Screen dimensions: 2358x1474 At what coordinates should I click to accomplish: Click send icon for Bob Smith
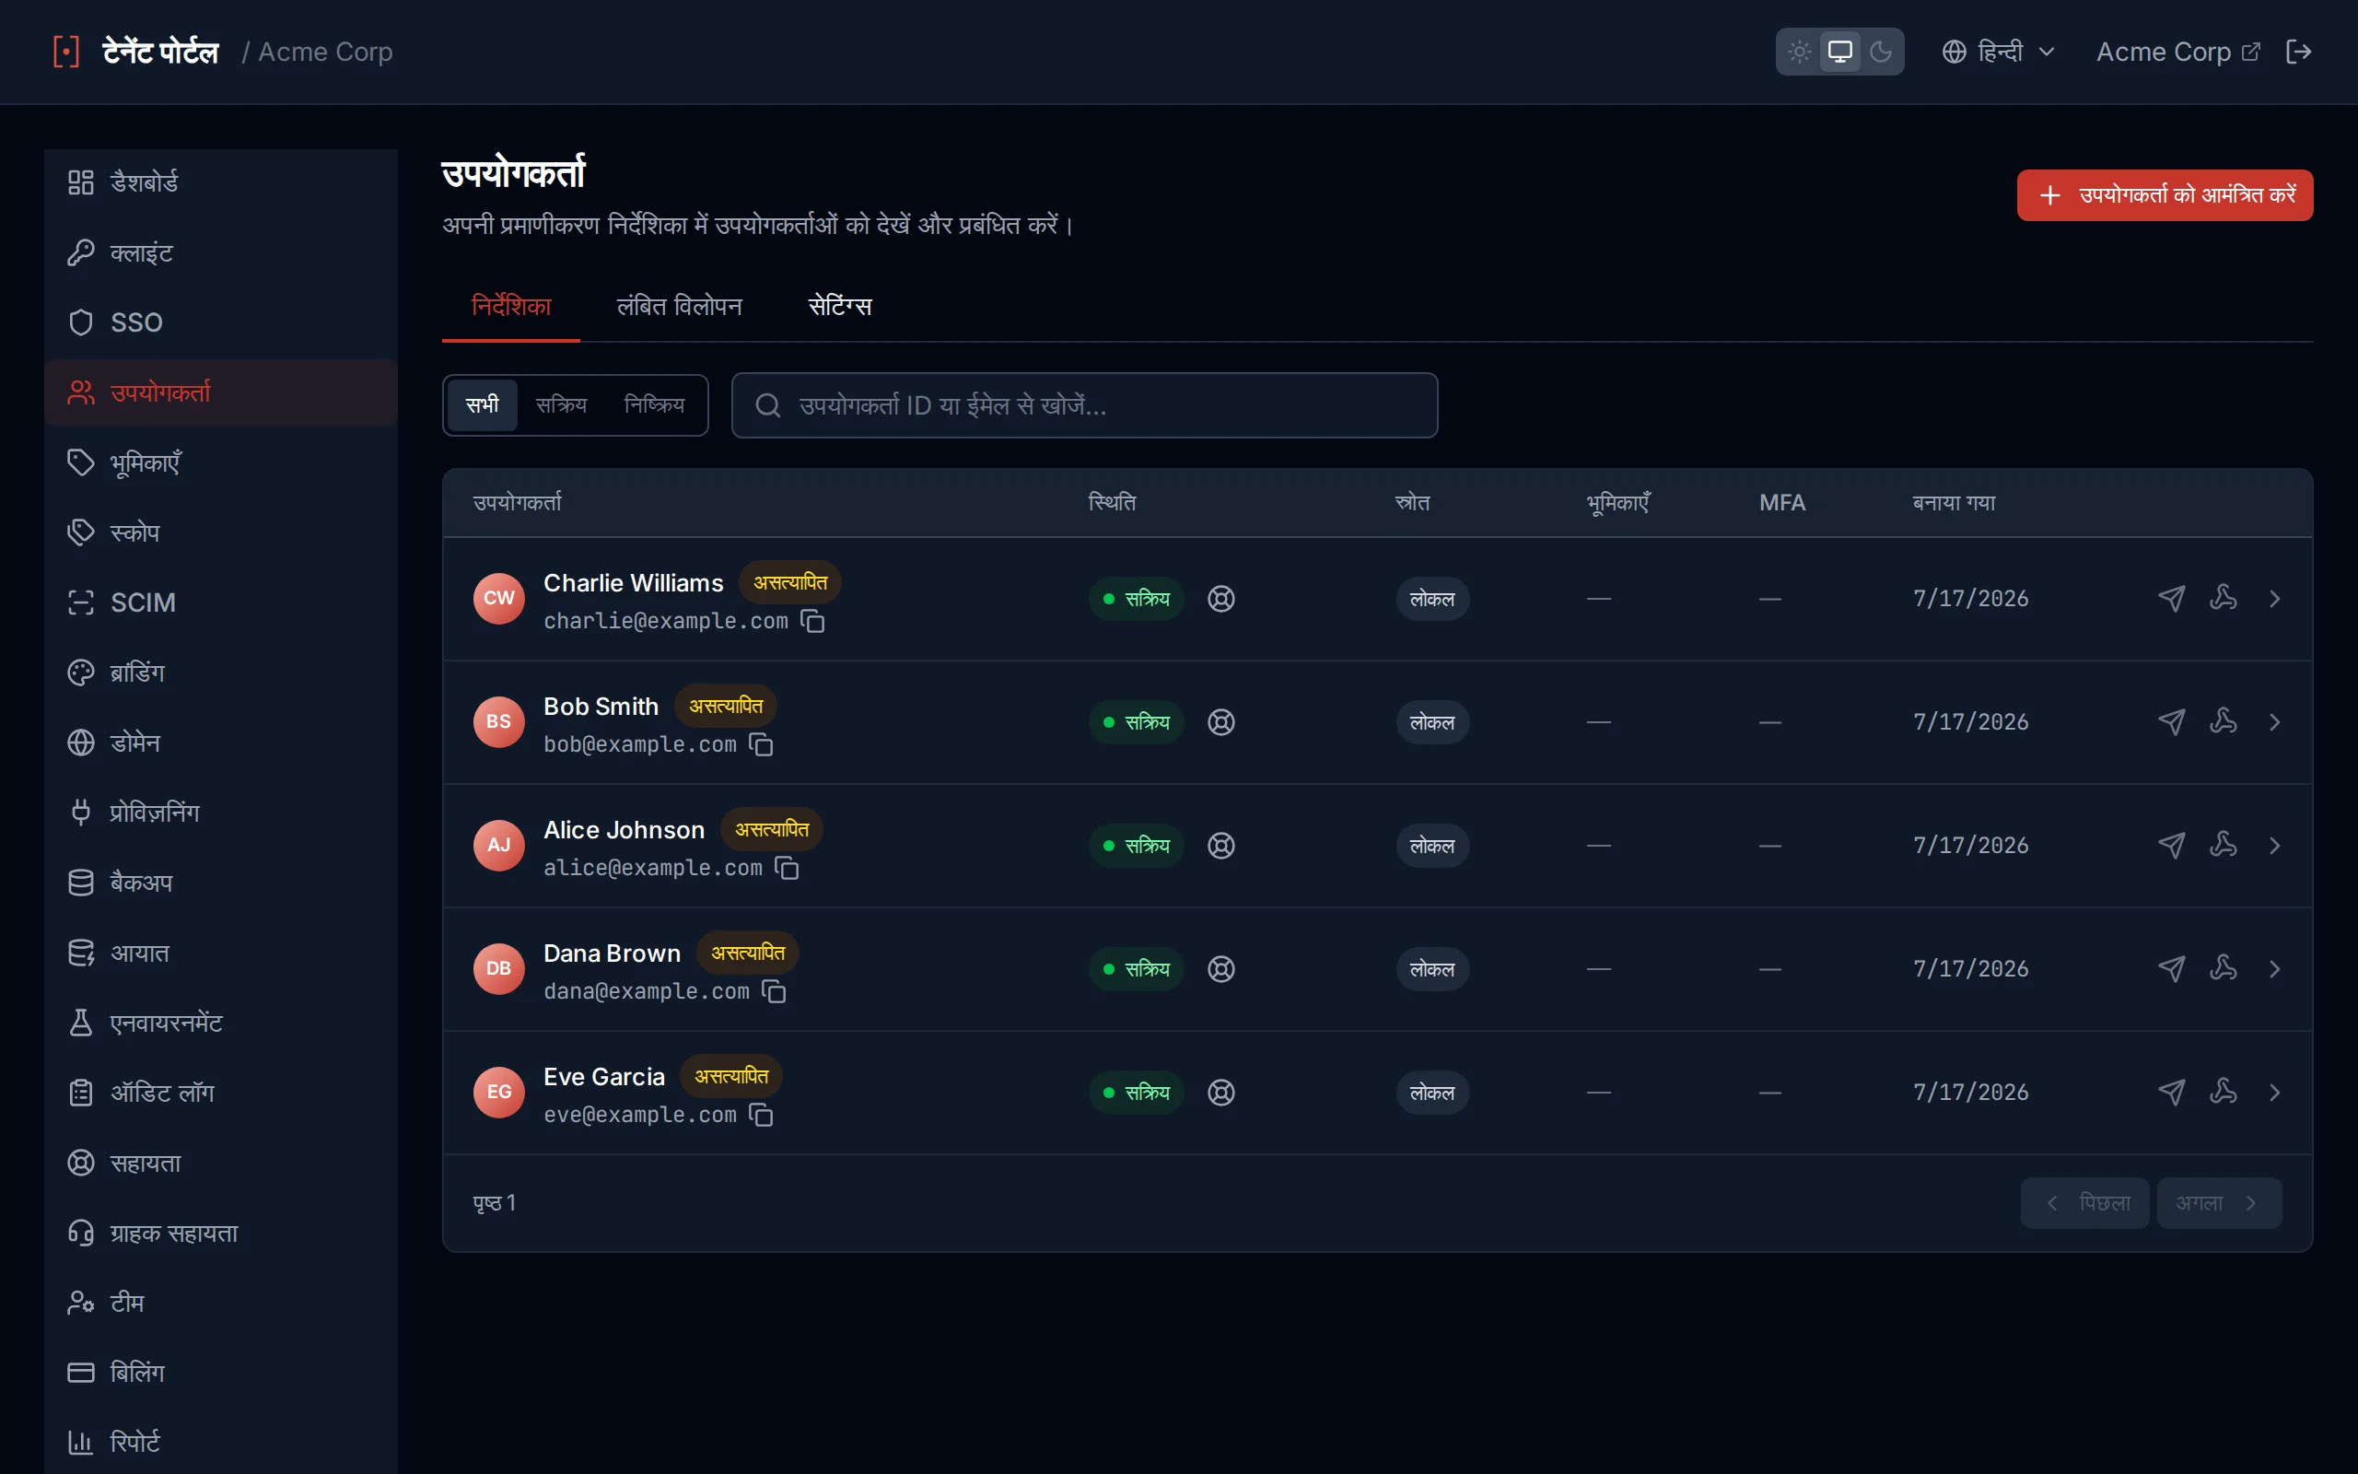pyautogui.click(x=2171, y=722)
